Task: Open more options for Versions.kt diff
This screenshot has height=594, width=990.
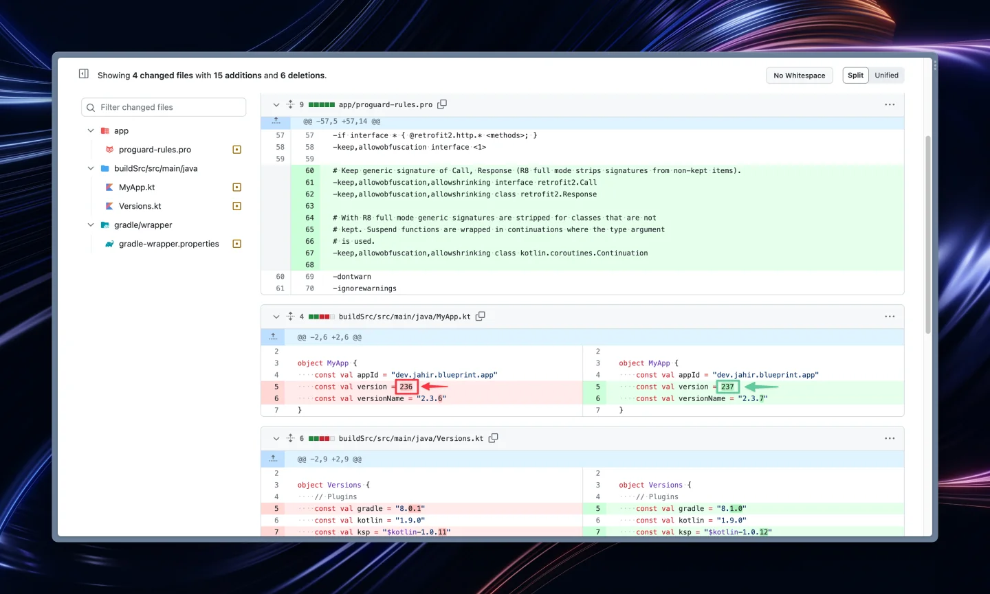Action: 890,438
